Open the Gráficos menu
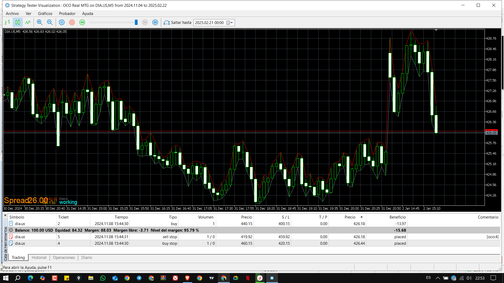Screen dimensions: 504x283 point(45,14)
